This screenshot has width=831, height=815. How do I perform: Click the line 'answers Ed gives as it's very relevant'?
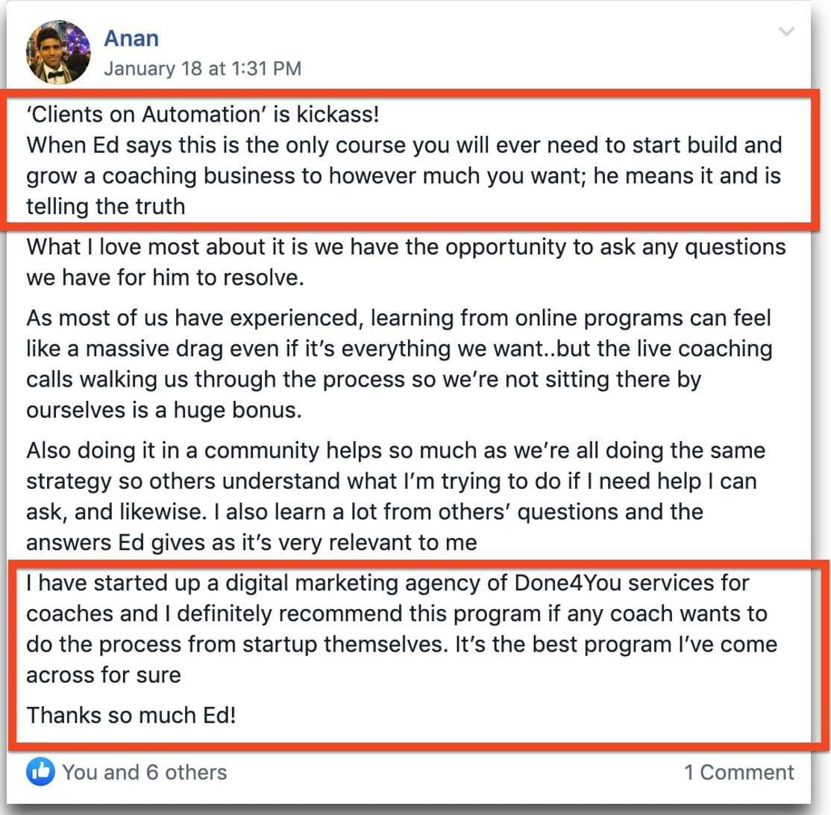coord(251,543)
